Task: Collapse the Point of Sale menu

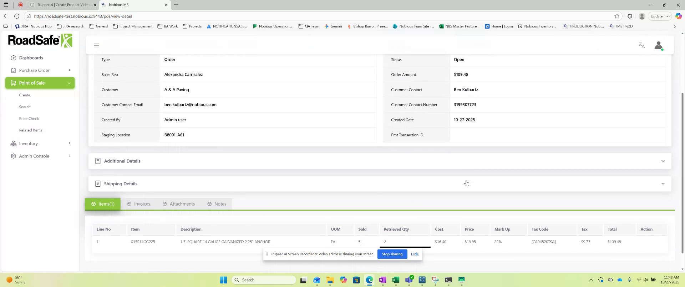Action: click(69, 83)
